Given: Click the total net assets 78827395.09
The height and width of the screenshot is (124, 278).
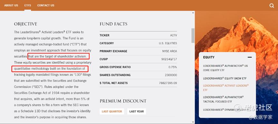Looking at the screenshot, I should [x=168, y=83].
